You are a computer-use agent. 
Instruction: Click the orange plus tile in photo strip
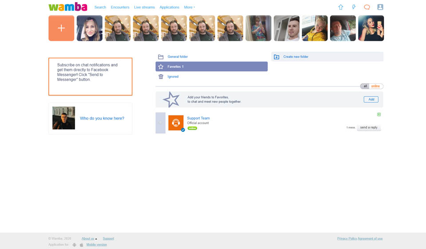[x=61, y=28]
